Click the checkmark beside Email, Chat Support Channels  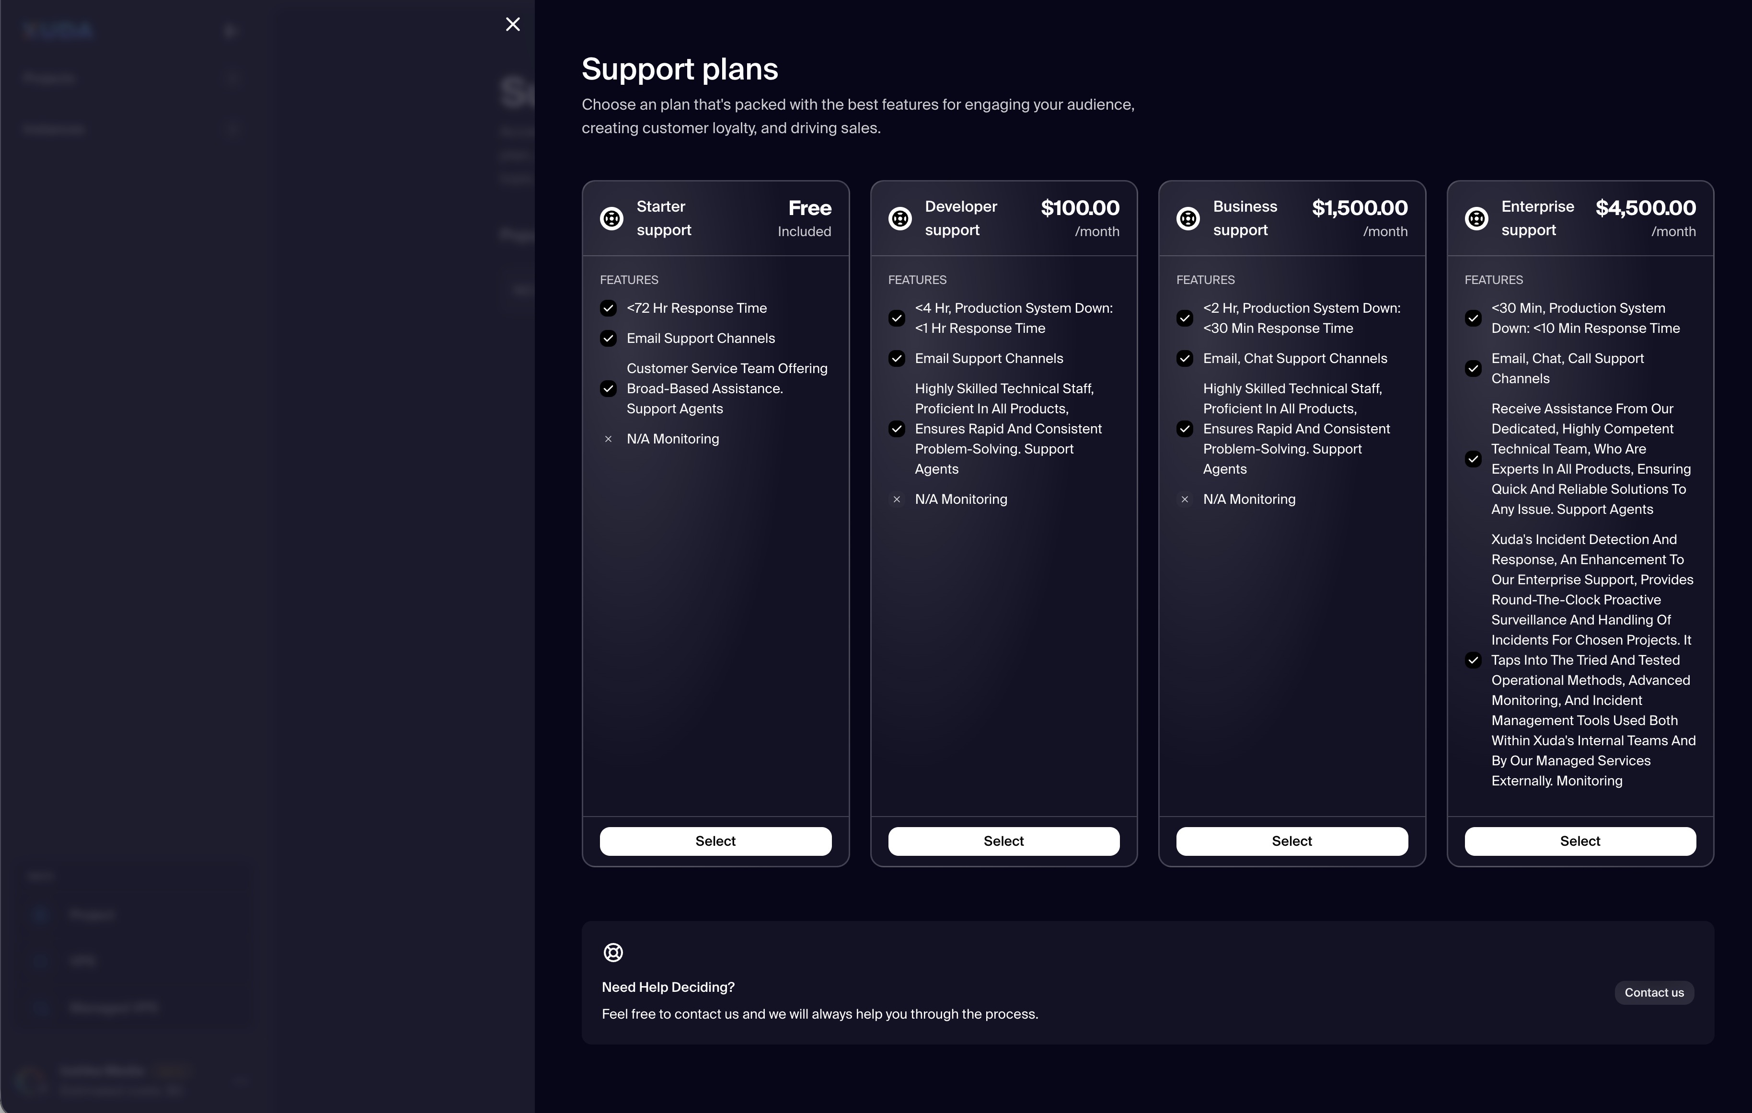coord(1185,358)
